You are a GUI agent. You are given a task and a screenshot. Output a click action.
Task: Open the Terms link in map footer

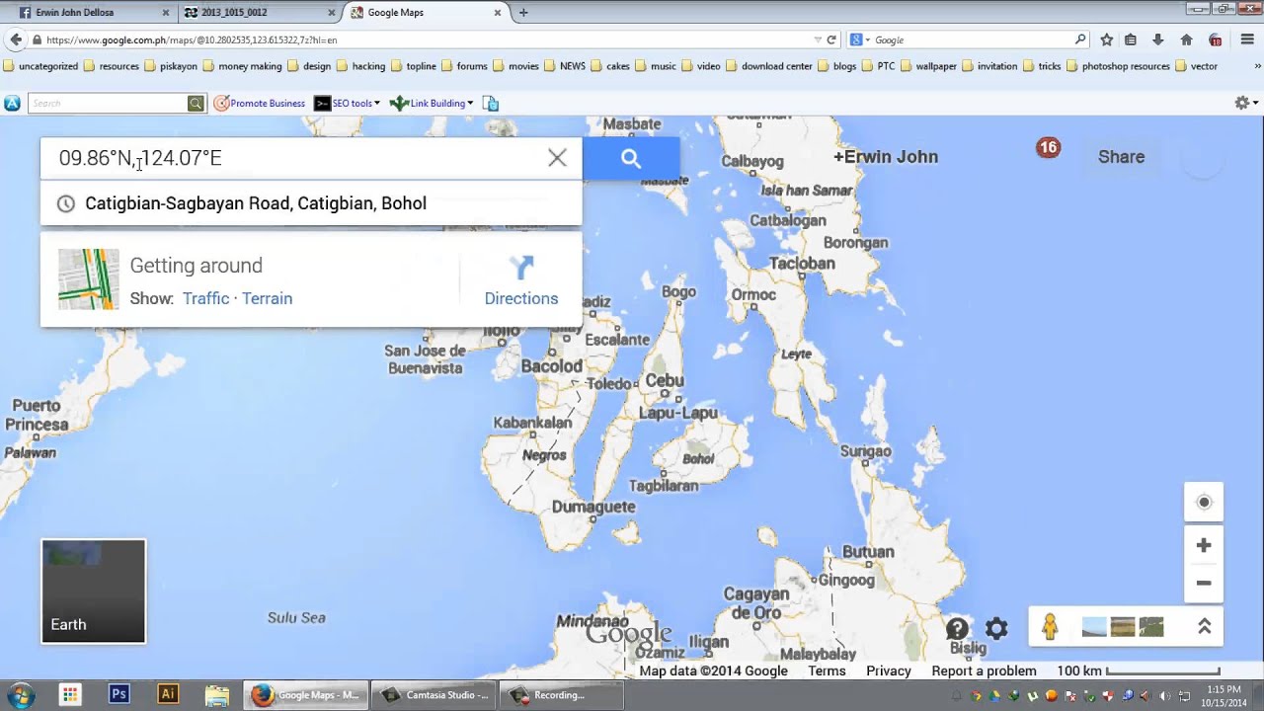point(827,671)
